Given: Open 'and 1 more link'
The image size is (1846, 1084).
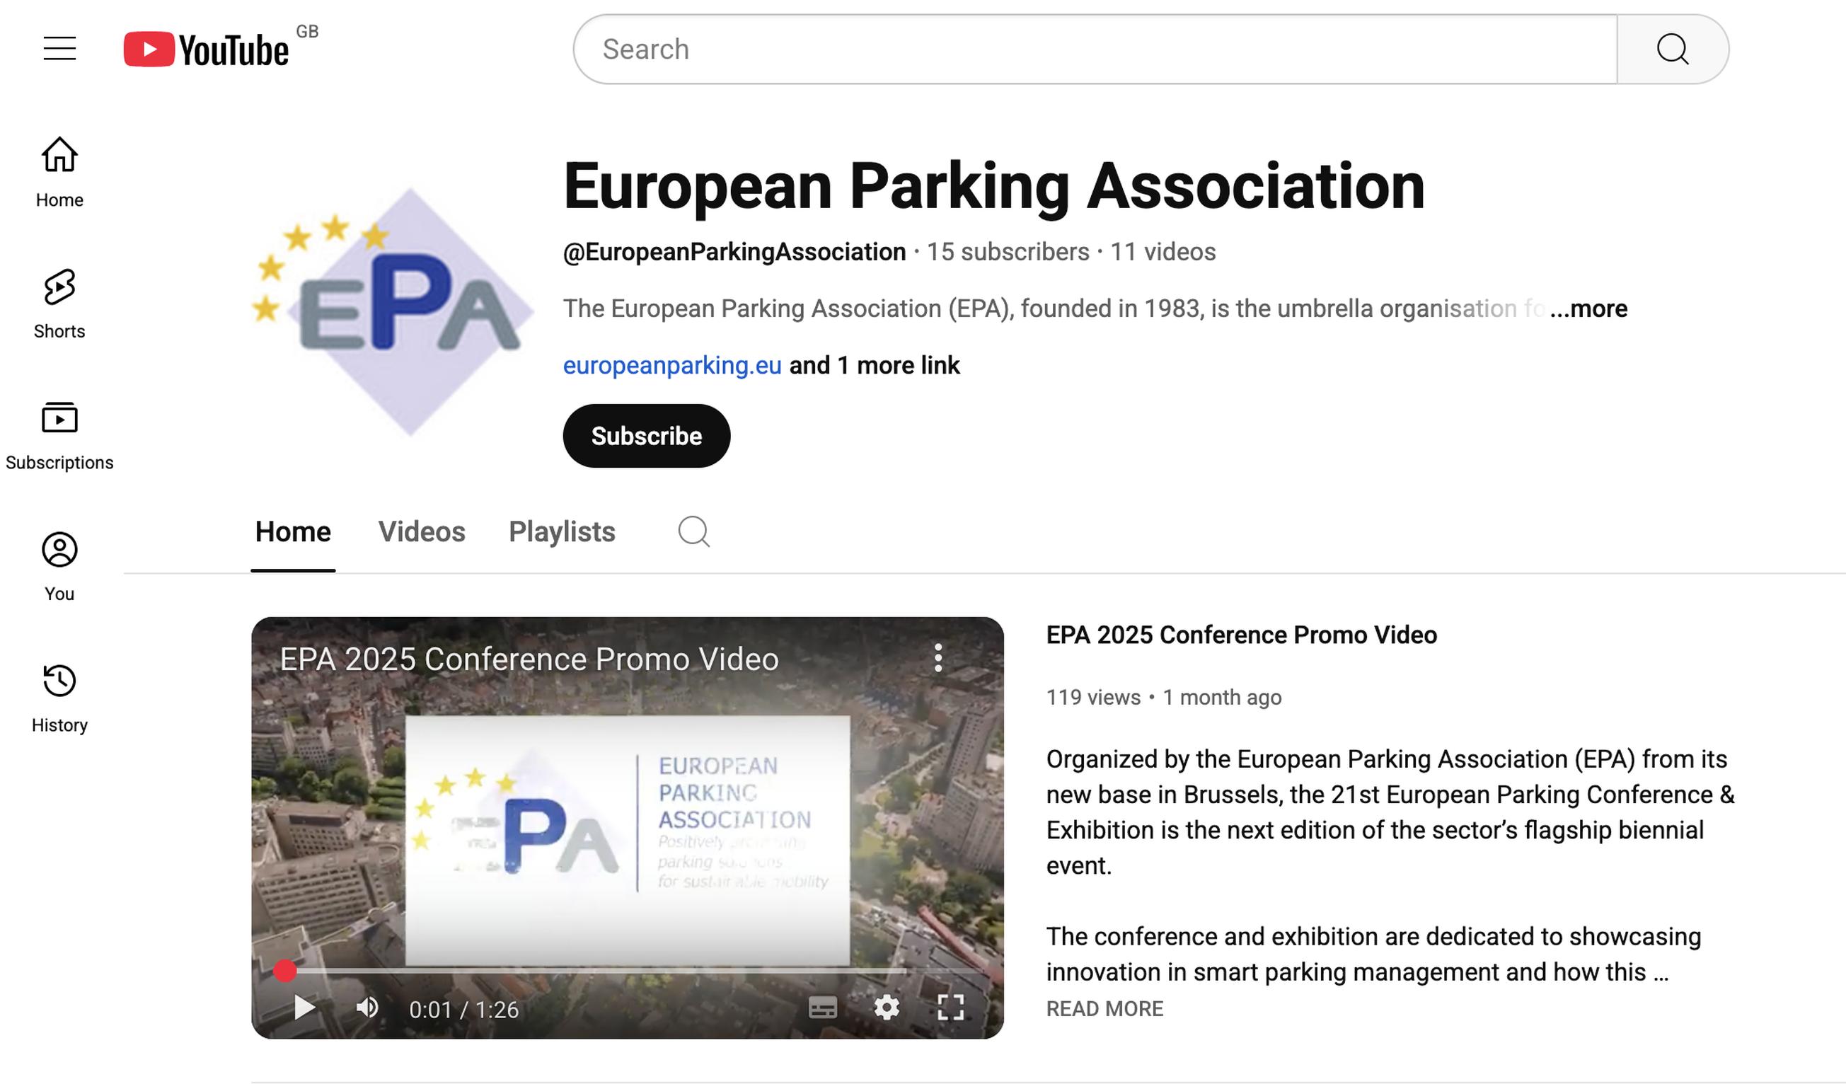Looking at the screenshot, I should pos(874,364).
